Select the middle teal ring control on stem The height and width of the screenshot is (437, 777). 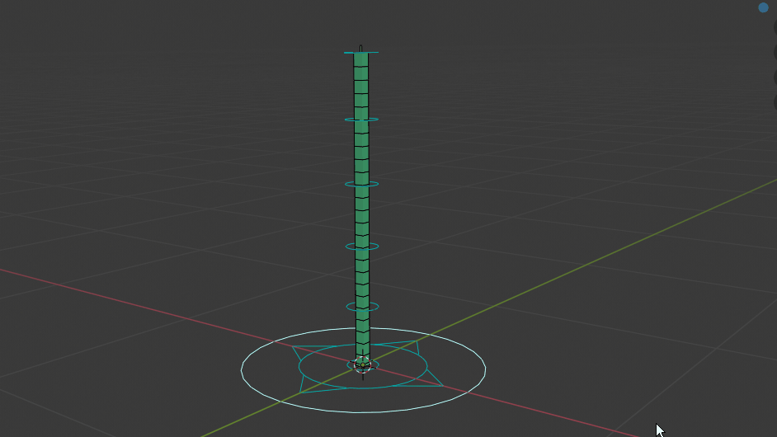362,184
